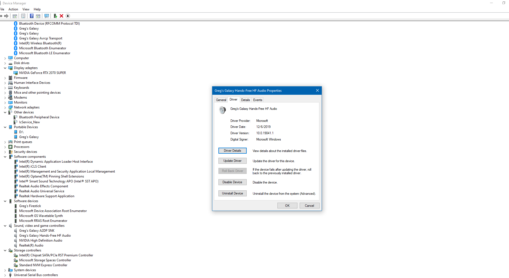509x278 pixels.
Task: Click icon beside Microsoft Storage Spaces Controller
Action: 16,260
